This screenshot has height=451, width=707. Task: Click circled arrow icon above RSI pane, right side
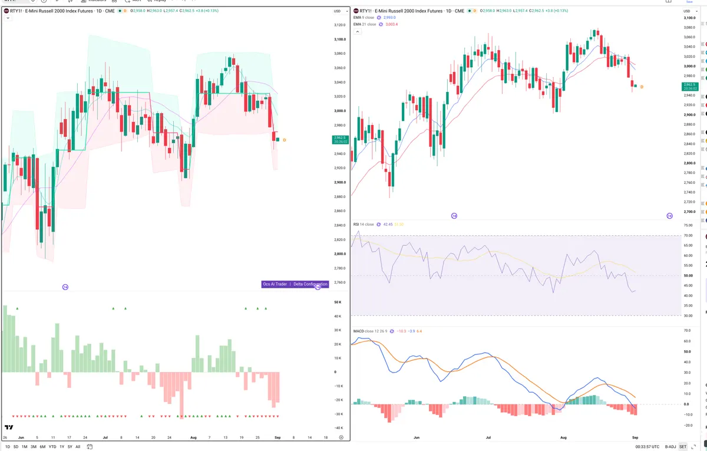669,216
